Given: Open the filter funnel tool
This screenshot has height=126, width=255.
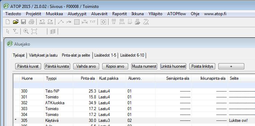Looking at the screenshot, I should 16,31.
